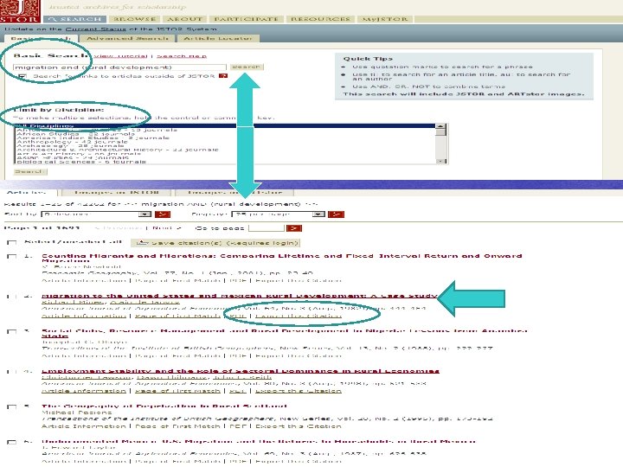
Task: Click the Next page link
Action: pyautogui.click(x=167, y=228)
